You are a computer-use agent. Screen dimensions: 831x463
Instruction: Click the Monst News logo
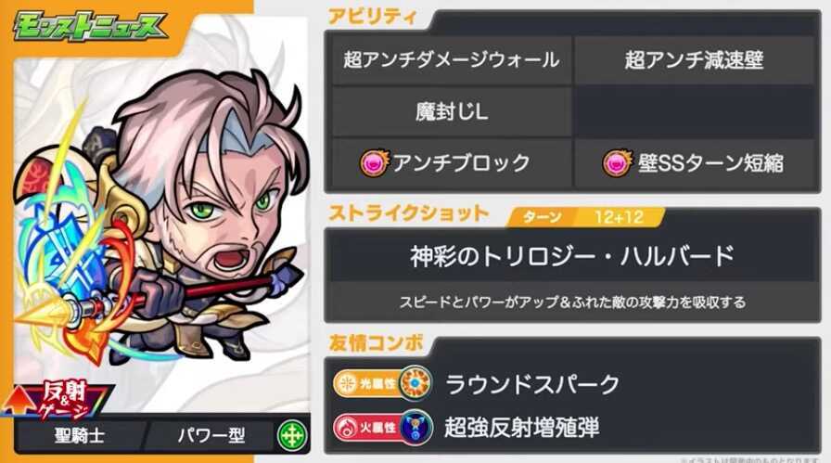(89, 27)
